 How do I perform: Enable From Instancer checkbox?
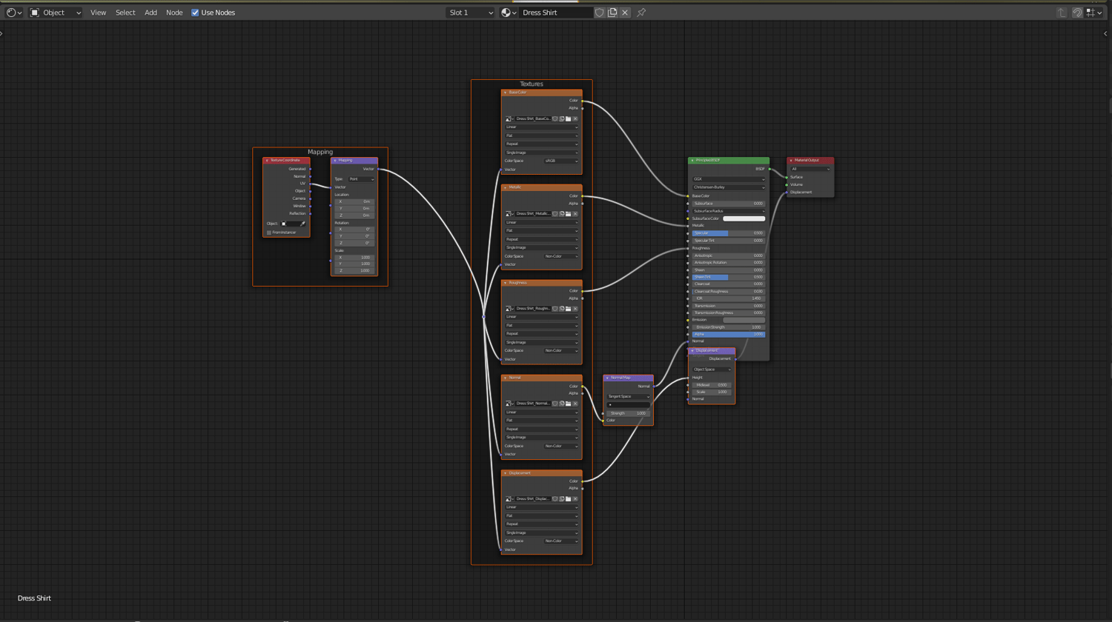point(269,233)
